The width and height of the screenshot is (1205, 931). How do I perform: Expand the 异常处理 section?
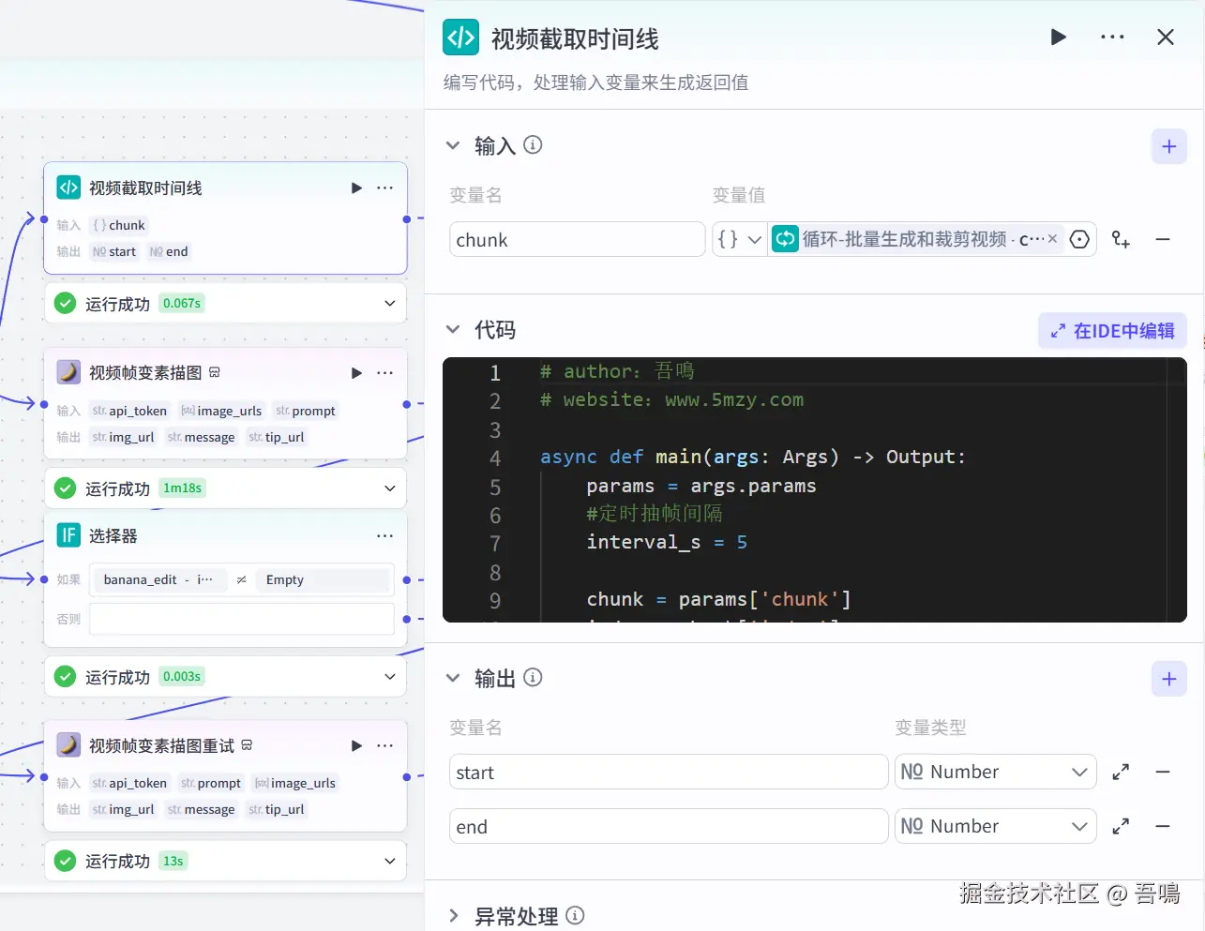(x=454, y=916)
